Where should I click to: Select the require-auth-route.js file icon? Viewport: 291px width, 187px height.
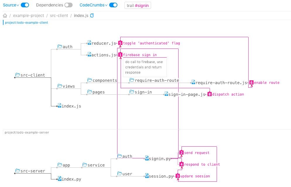click(x=193, y=82)
